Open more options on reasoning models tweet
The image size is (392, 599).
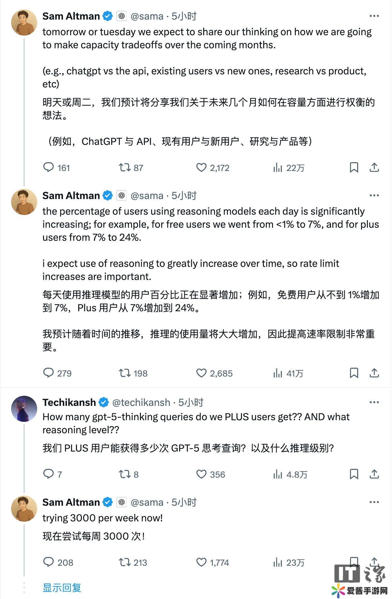(374, 195)
